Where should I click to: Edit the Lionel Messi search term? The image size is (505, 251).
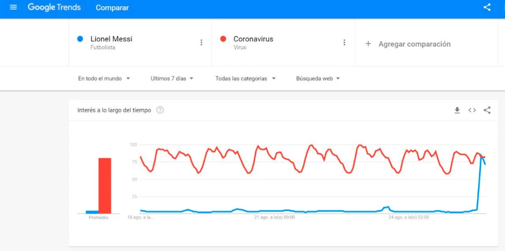pyautogui.click(x=111, y=39)
